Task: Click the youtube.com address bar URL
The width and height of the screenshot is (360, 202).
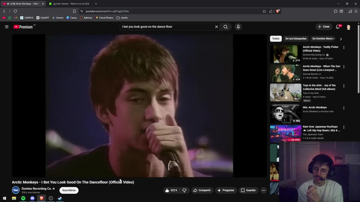Action: (107, 11)
